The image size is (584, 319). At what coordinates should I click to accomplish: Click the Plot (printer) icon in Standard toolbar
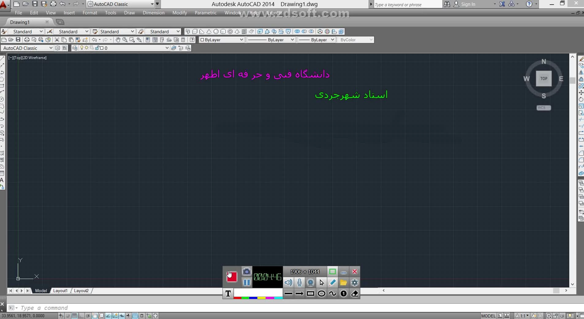click(x=27, y=40)
